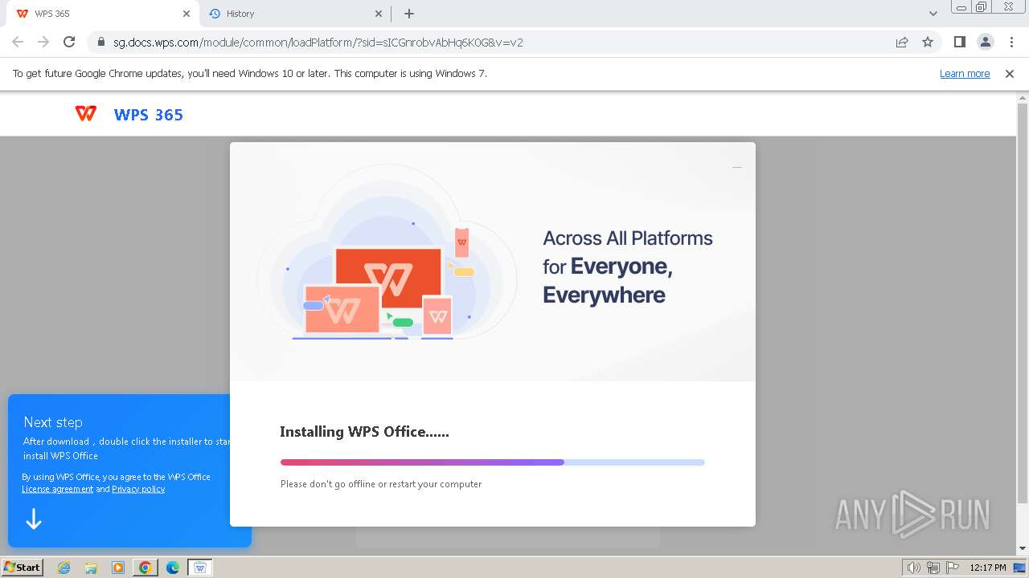This screenshot has width=1029, height=578.
Task: Toggle the Chrome side panel icon
Action: pos(959,42)
